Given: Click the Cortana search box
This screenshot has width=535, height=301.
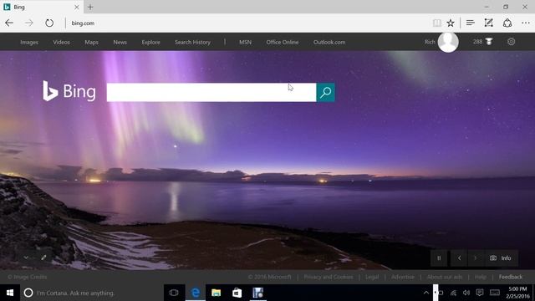Looking at the screenshot, I should [x=92, y=293].
